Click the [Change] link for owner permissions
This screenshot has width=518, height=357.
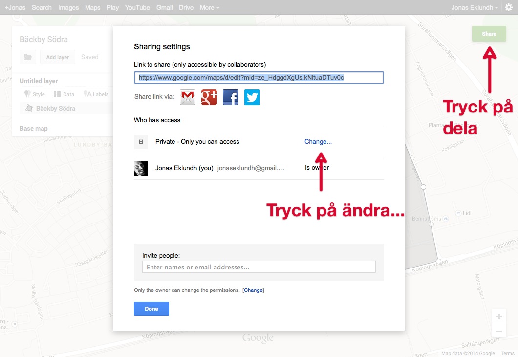(254, 290)
